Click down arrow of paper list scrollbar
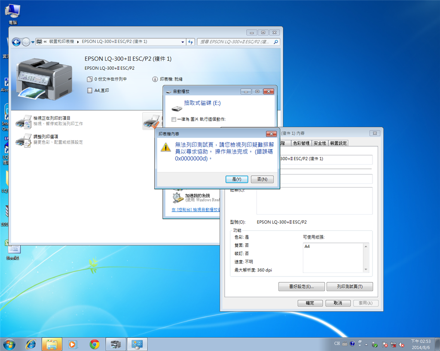This screenshot has height=351, width=440. click(366, 270)
